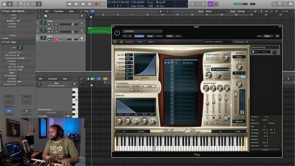Toggle the Show Automation button
The height and width of the screenshot is (166, 295).
(x=81, y=11)
